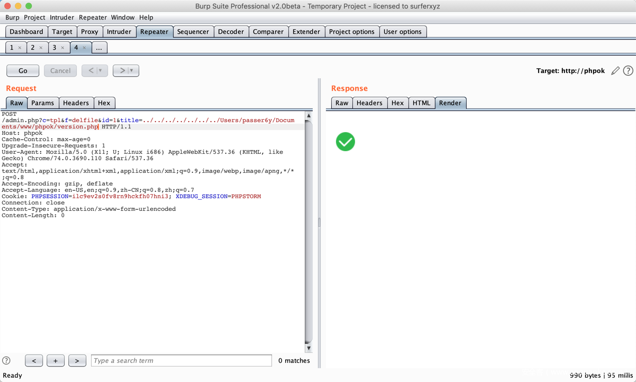Show Request Hex view
Screen dimensions: 636x382
click(104, 103)
